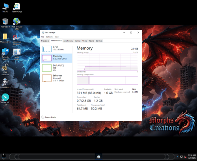Open the Recycle Bin
The width and height of the screenshot is (197, 161).
tap(5, 23)
